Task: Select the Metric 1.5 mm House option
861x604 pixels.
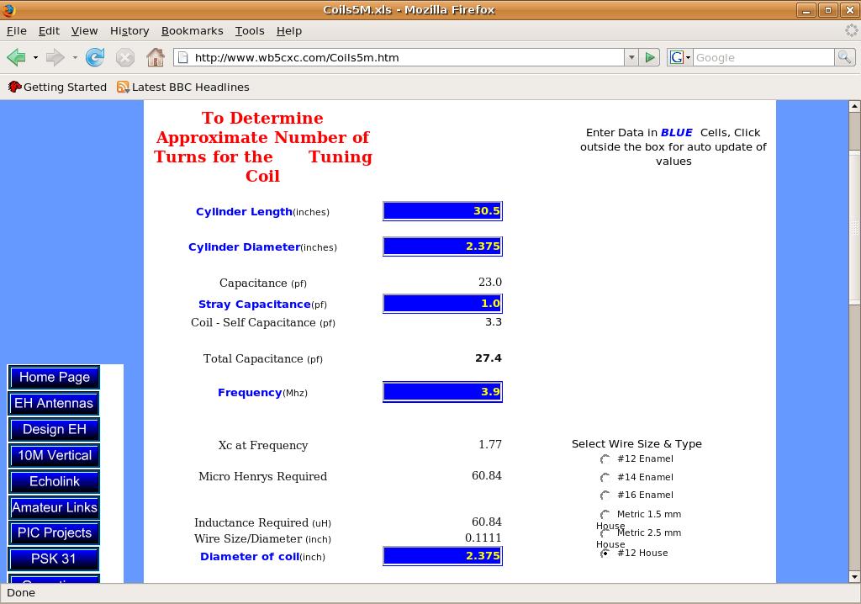Action: click(x=605, y=515)
